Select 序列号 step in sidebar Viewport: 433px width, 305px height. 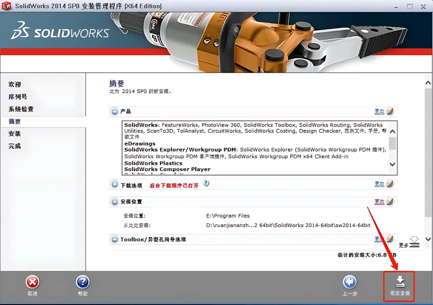click(x=18, y=97)
